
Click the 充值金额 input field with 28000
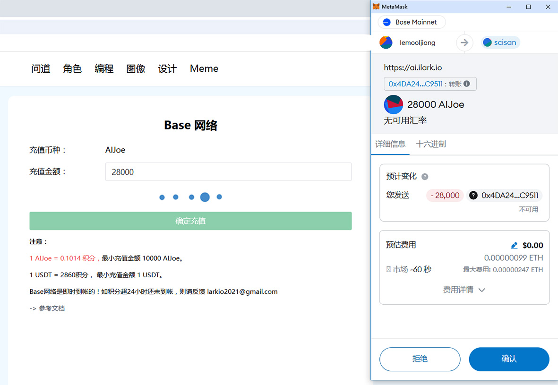[228, 172]
